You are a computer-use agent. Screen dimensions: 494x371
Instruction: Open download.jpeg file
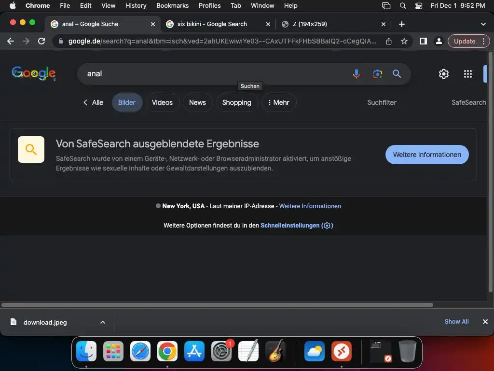coord(45,322)
